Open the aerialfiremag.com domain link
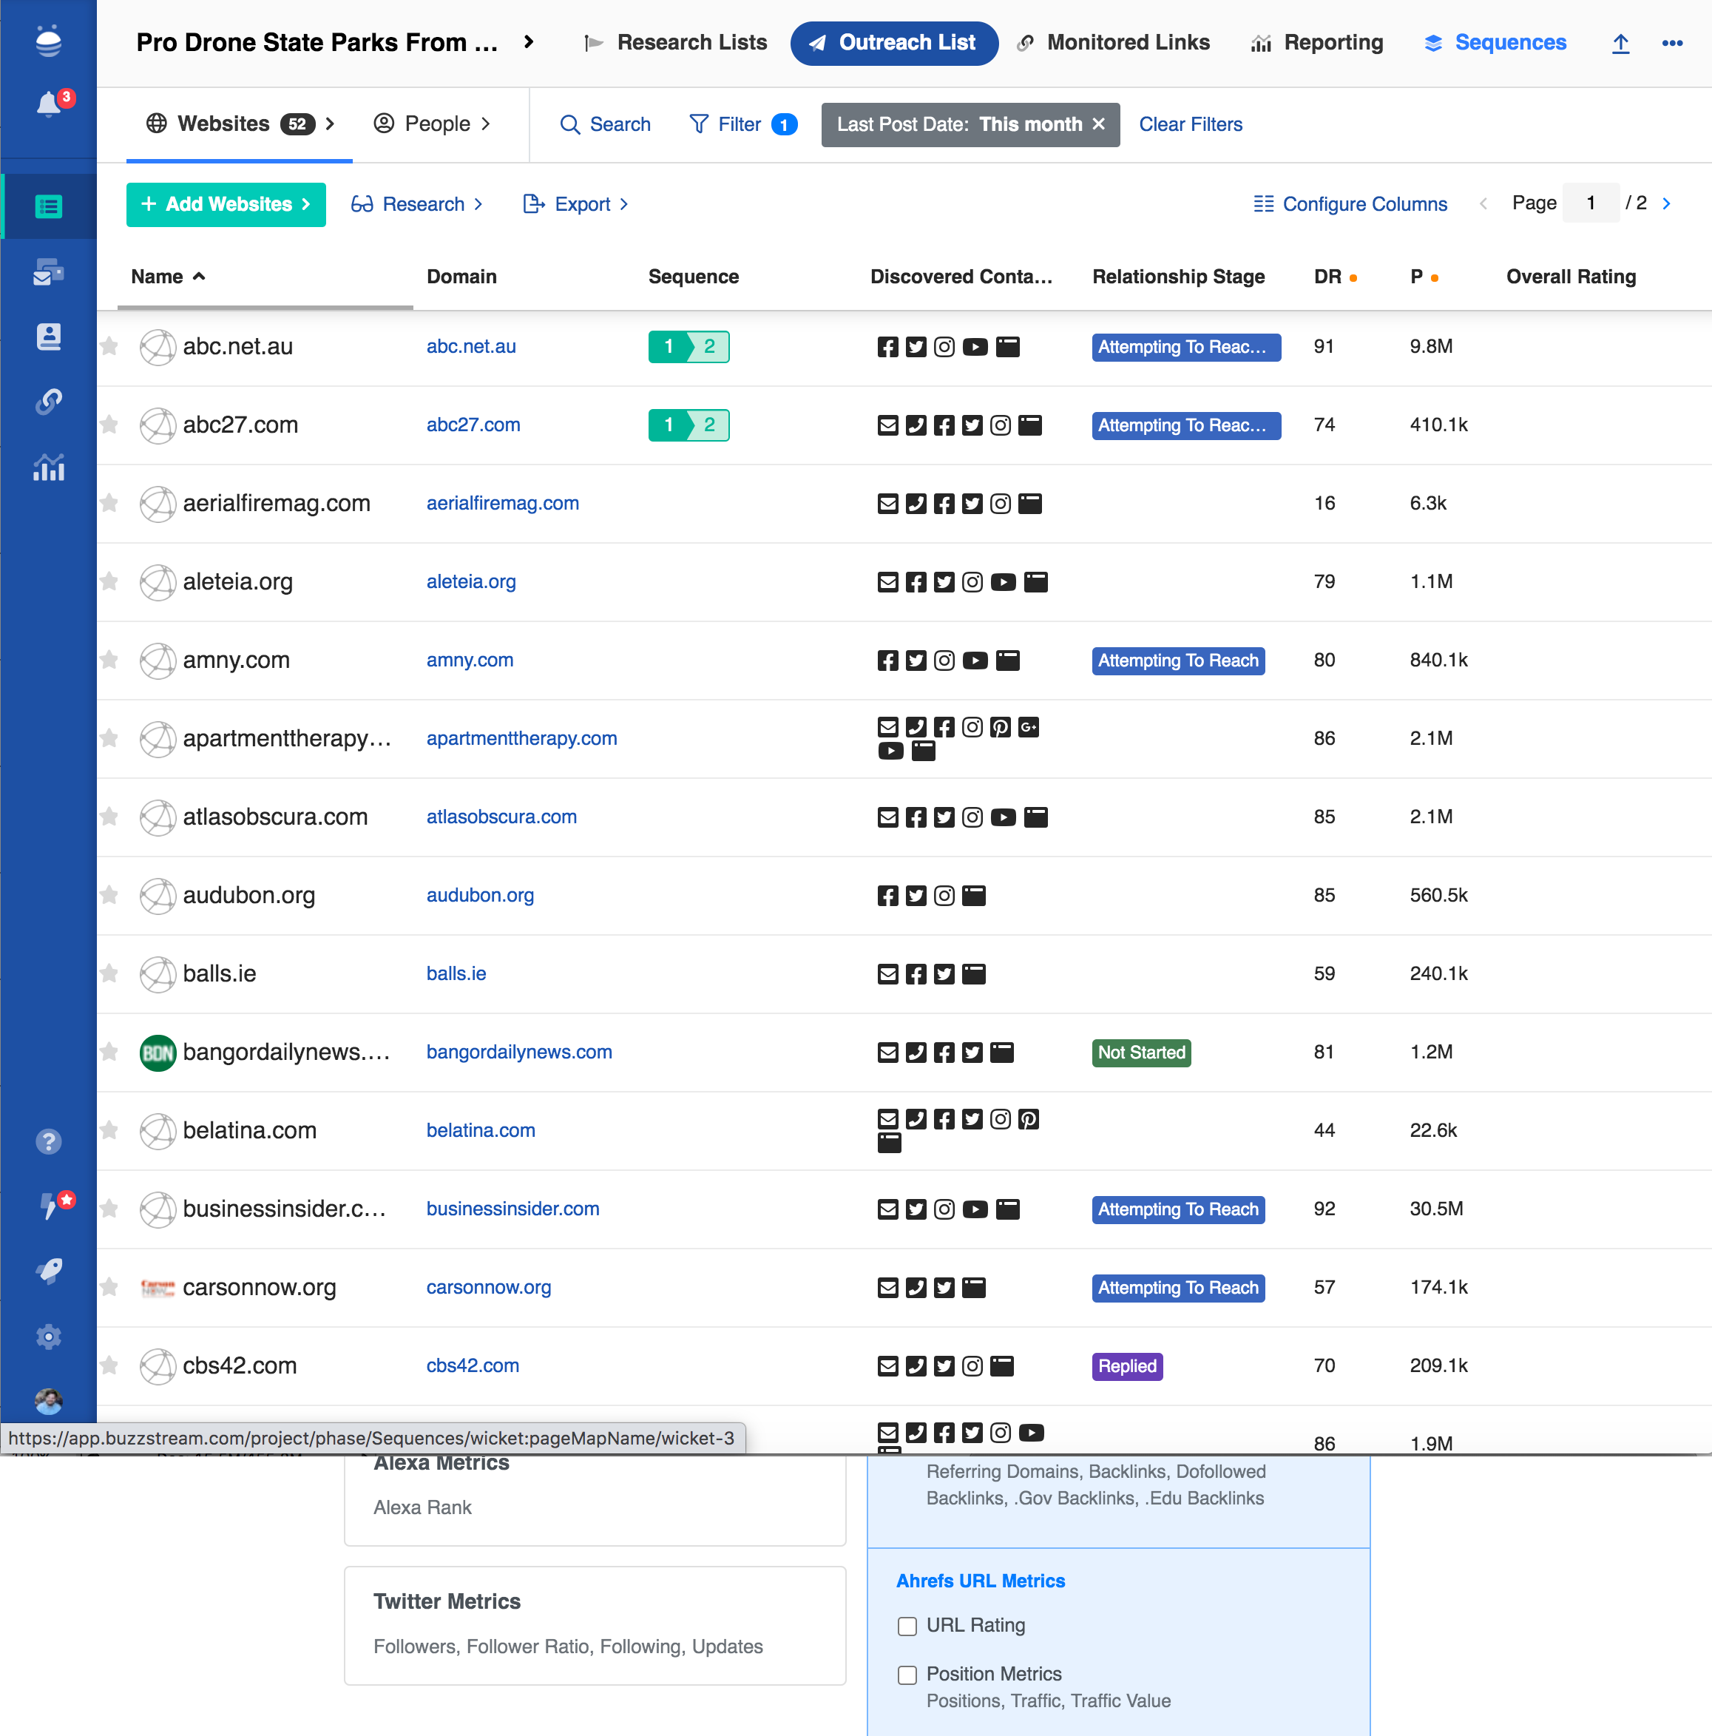Viewport: 1712px width, 1736px height. click(x=502, y=503)
